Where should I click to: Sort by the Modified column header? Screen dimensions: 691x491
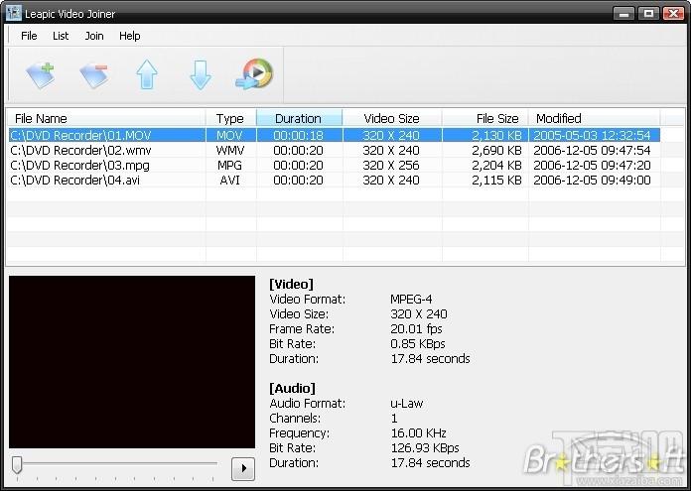tap(594, 118)
